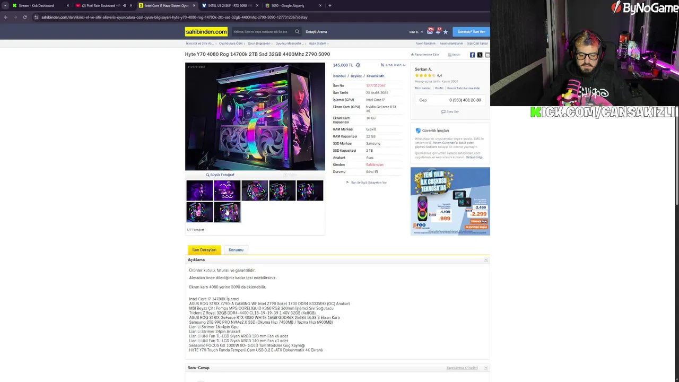This screenshot has height=382, width=679.
Task: Open Favori Aramalarım link
Action: 451,44
